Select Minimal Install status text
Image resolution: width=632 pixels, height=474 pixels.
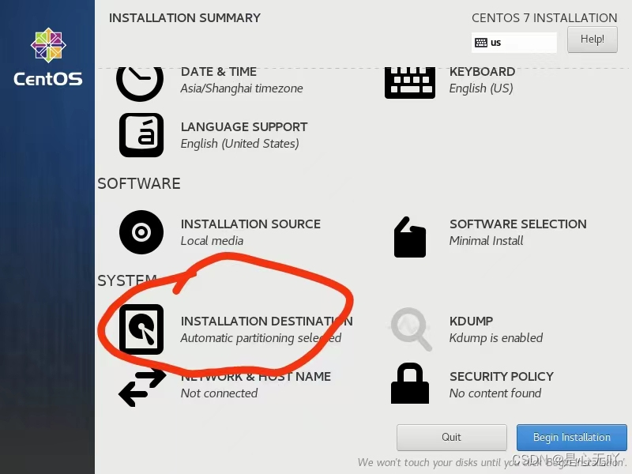coord(486,241)
